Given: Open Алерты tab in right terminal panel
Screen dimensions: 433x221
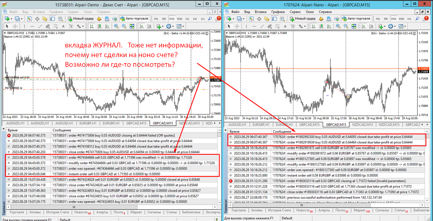Looking at the screenshot, I should pyautogui.click(x=324, y=210).
